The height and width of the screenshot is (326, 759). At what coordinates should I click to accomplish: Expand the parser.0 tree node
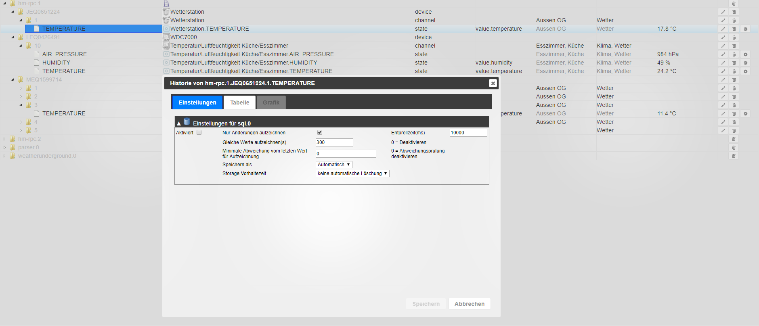4,147
